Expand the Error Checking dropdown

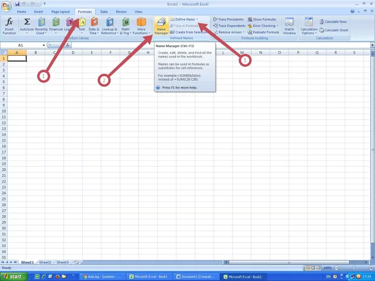[278, 26]
